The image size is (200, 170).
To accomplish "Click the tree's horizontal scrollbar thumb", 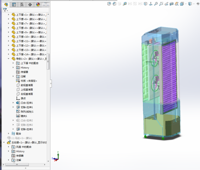I will [x=17, y=165].
